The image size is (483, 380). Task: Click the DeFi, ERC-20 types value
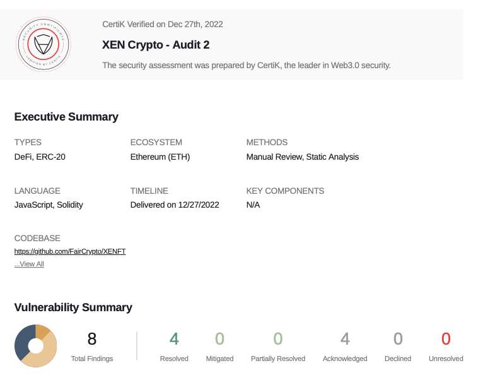[x=40, y=157]
